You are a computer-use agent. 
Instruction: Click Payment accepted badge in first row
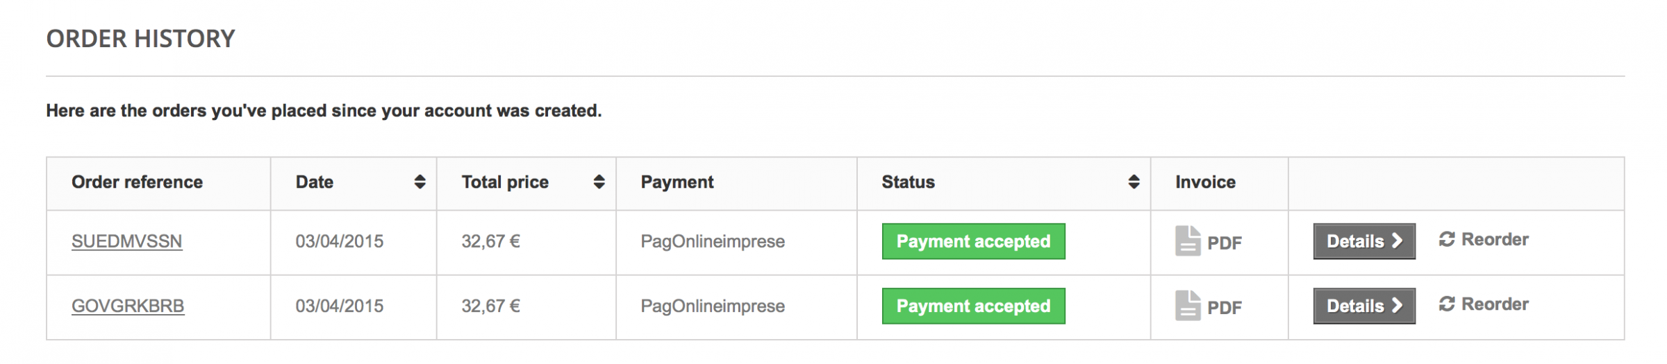pyautogui.click(x=973, y=241)
